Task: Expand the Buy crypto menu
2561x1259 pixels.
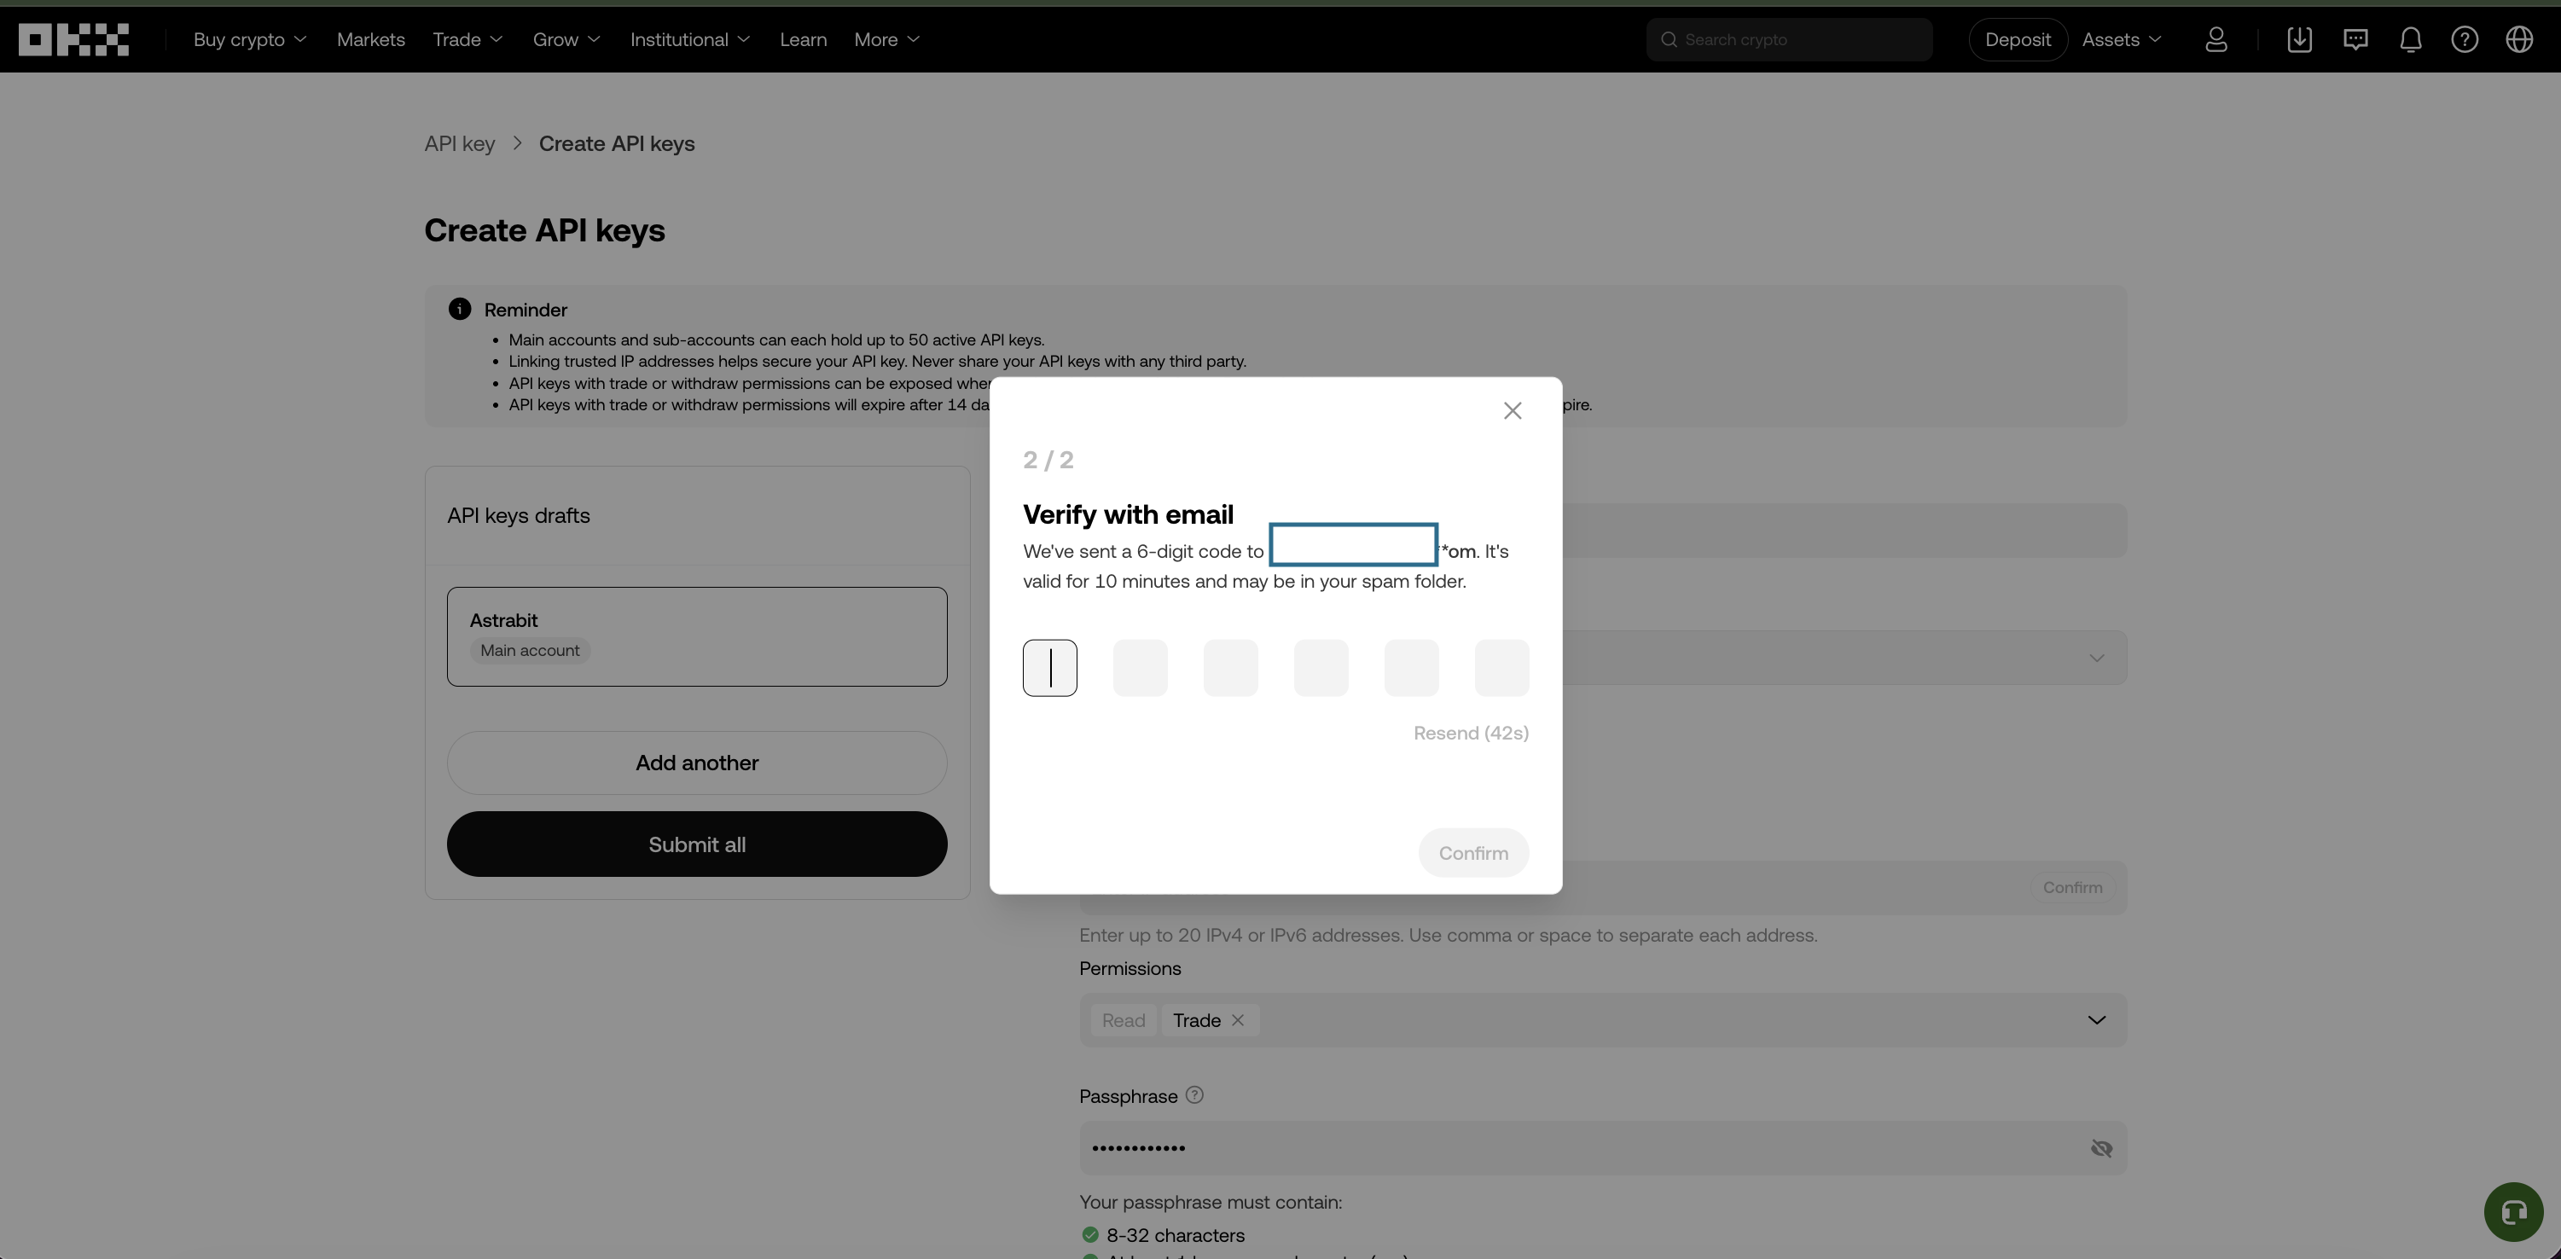Action: click(x=250, y=40)
